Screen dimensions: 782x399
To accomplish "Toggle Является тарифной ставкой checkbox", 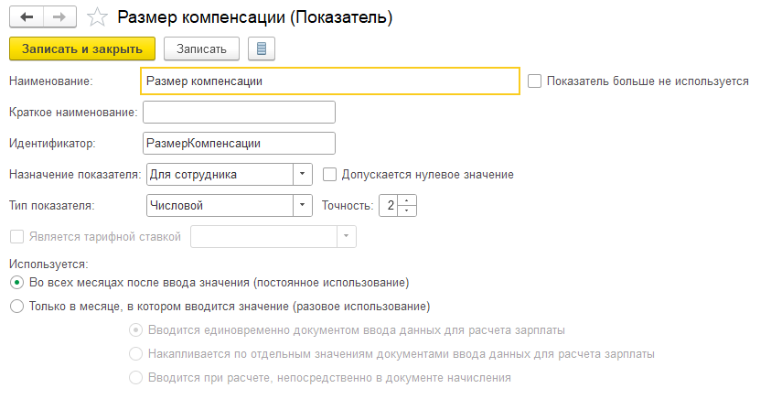I will 17,237.
